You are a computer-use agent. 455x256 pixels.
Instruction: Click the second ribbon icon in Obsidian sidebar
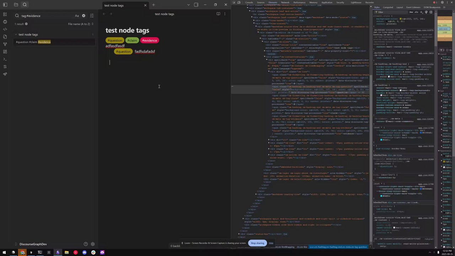point(5,22)
